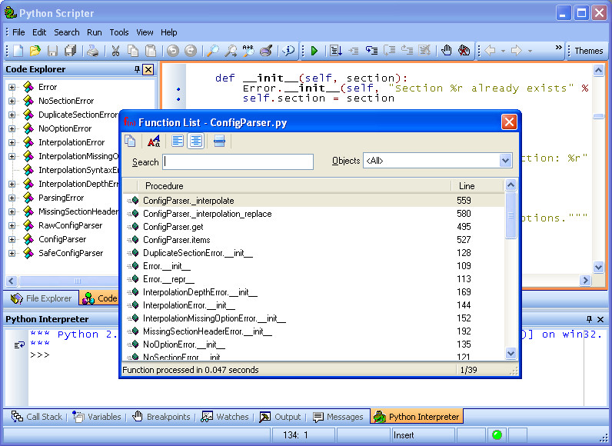Click the Function List vertical scrollbar thumb
This screenshot has width=612, height=446.
511,215
